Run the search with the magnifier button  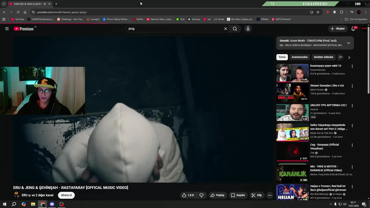click(235, 29)
